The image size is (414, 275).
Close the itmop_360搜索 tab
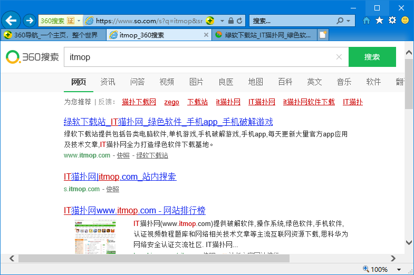(206, 35)
